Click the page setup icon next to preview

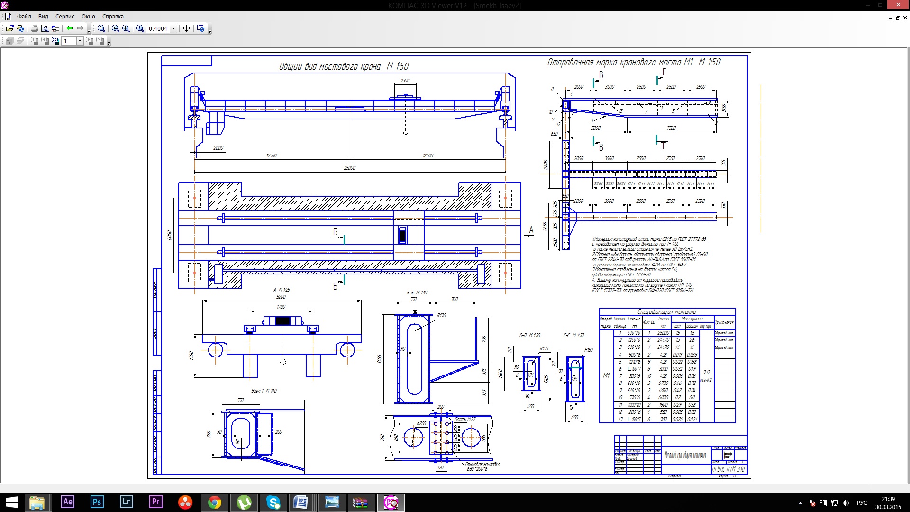coord(55,28)
